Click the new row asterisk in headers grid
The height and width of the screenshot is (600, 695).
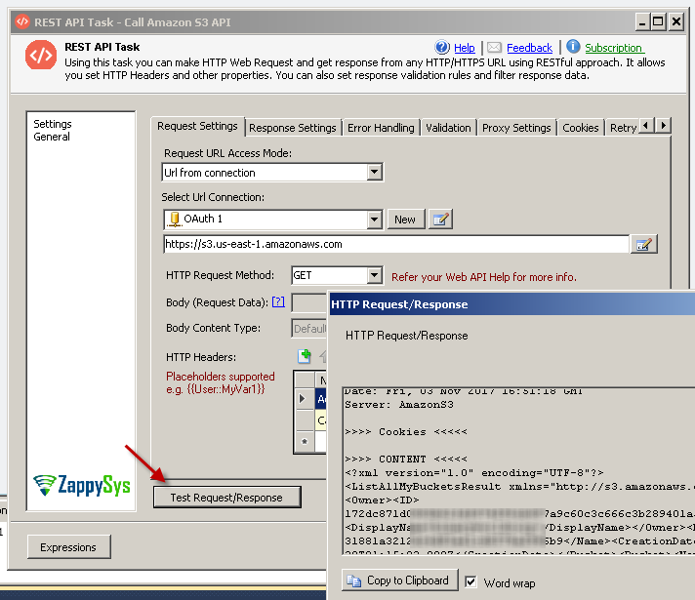click(305, 442)
